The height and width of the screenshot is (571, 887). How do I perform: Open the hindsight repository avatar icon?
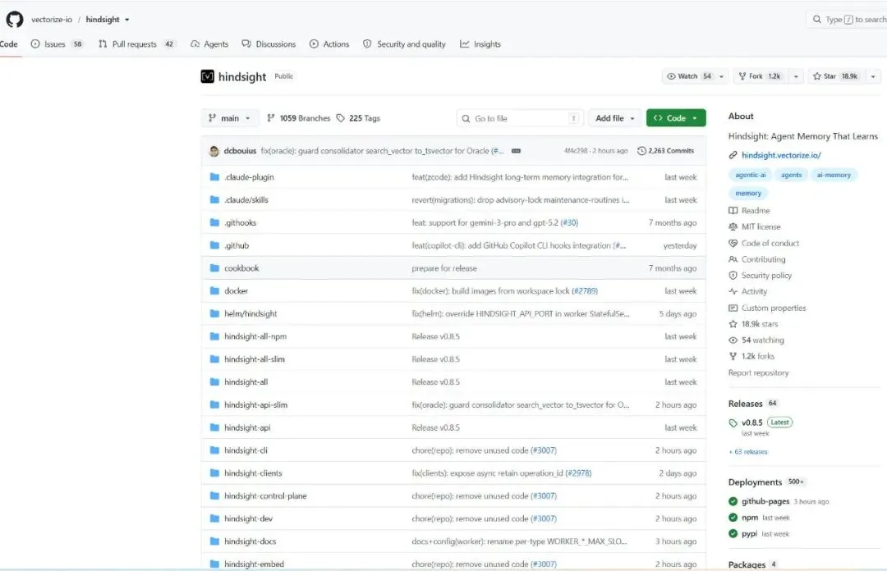[x=208, y=76]
